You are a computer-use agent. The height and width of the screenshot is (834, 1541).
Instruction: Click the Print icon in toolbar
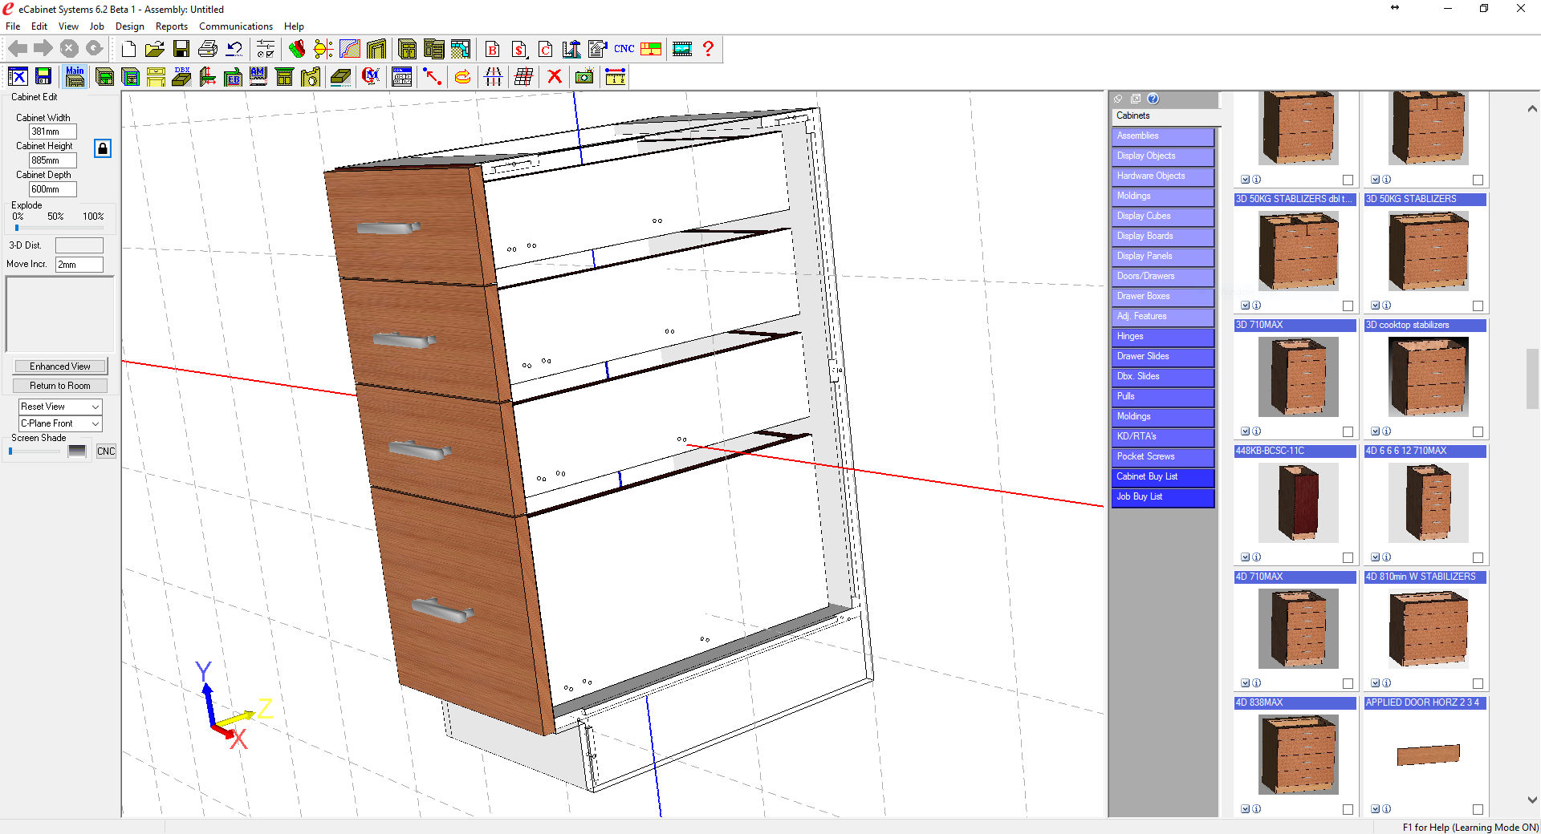pyautogui.click(x=207, y=49)
